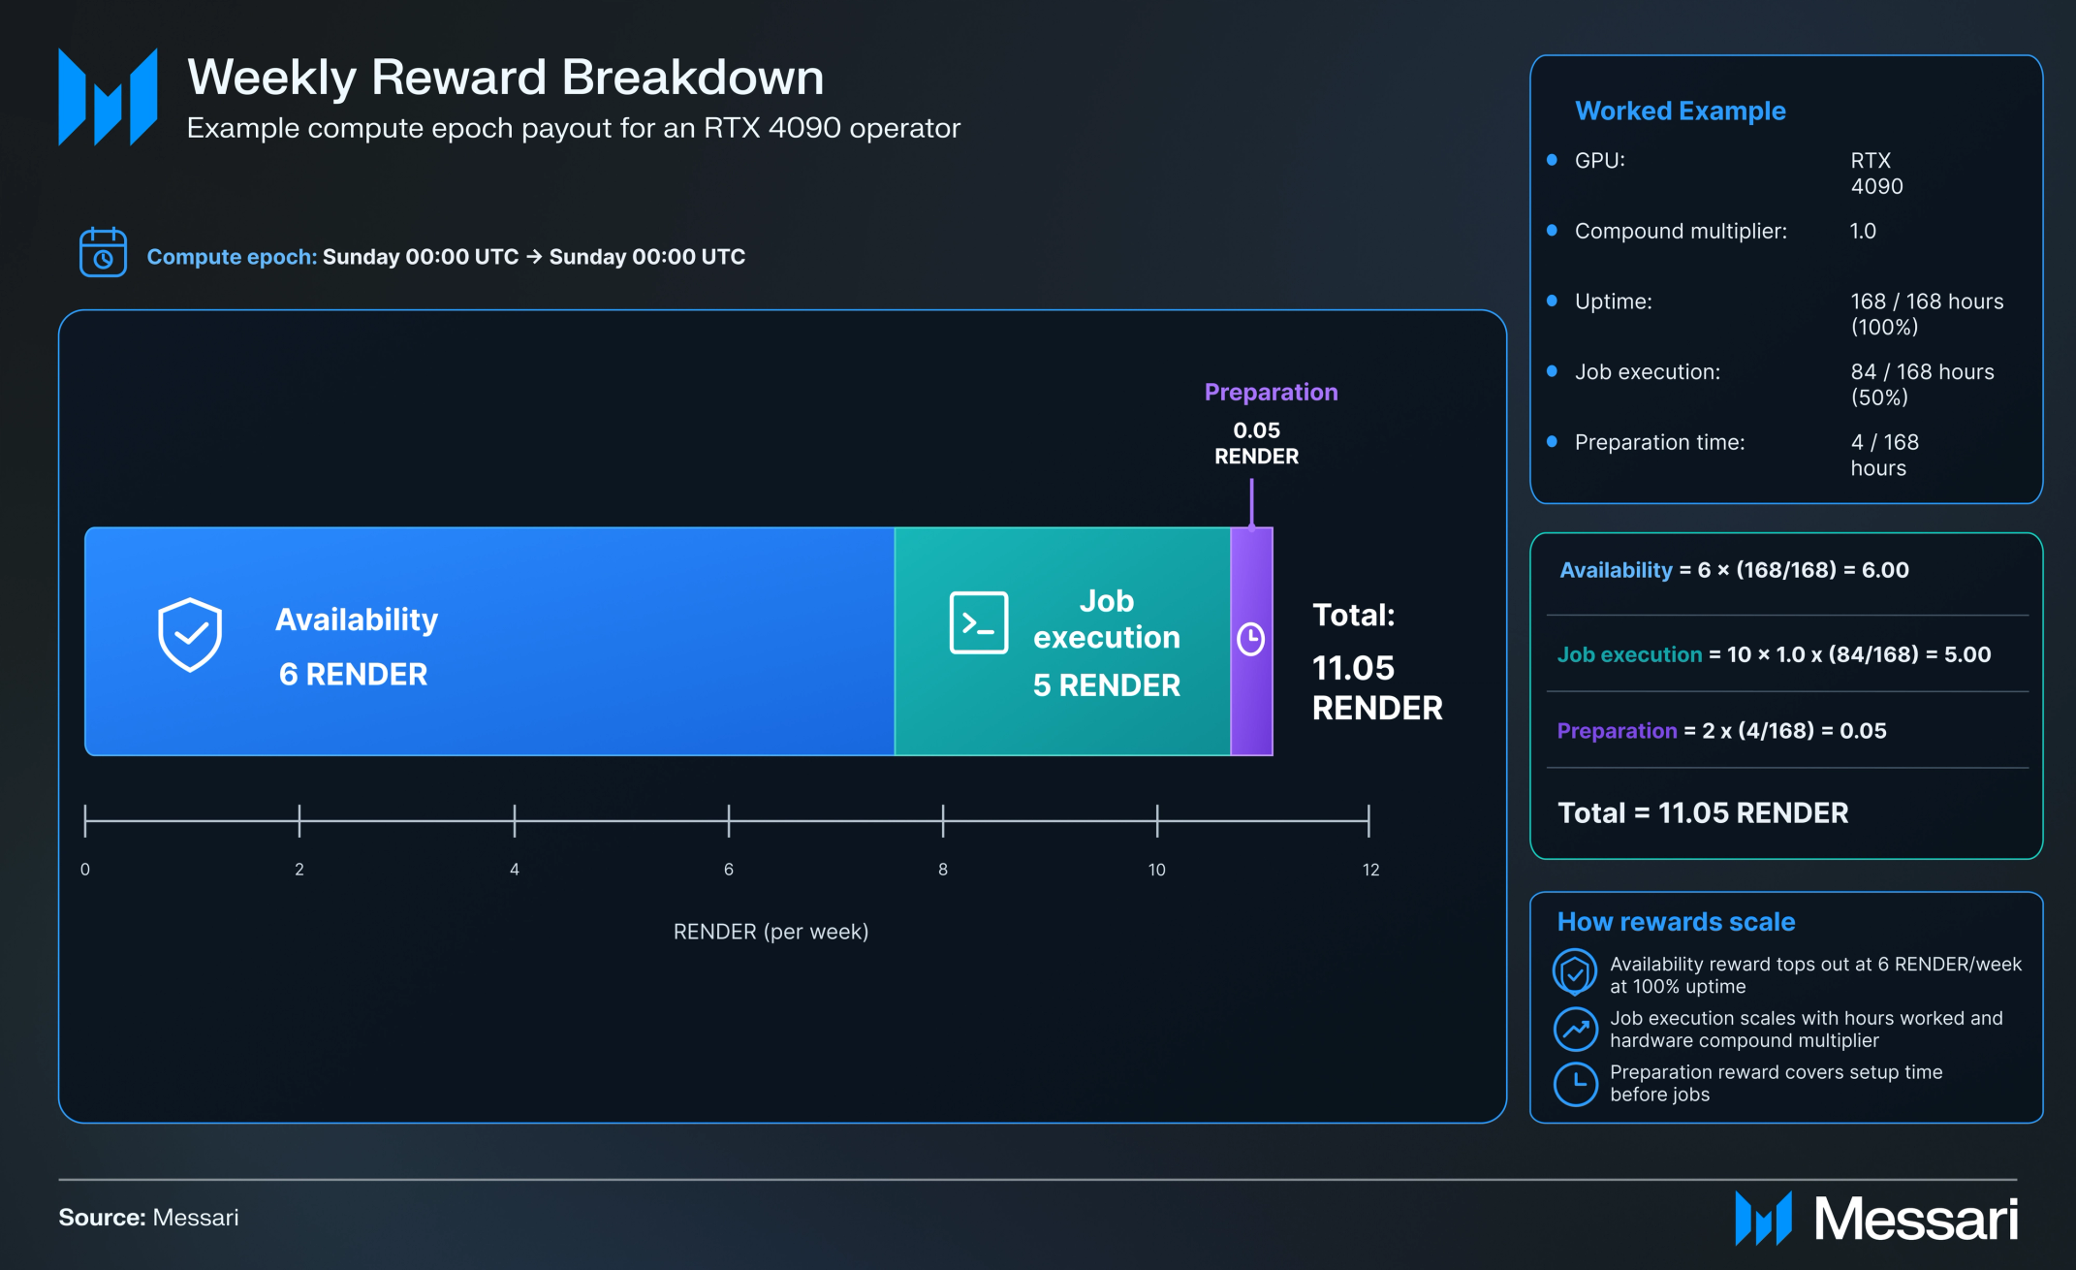
Task: Click the calendar clock compute epoch icon
Action: click(103, 252)
